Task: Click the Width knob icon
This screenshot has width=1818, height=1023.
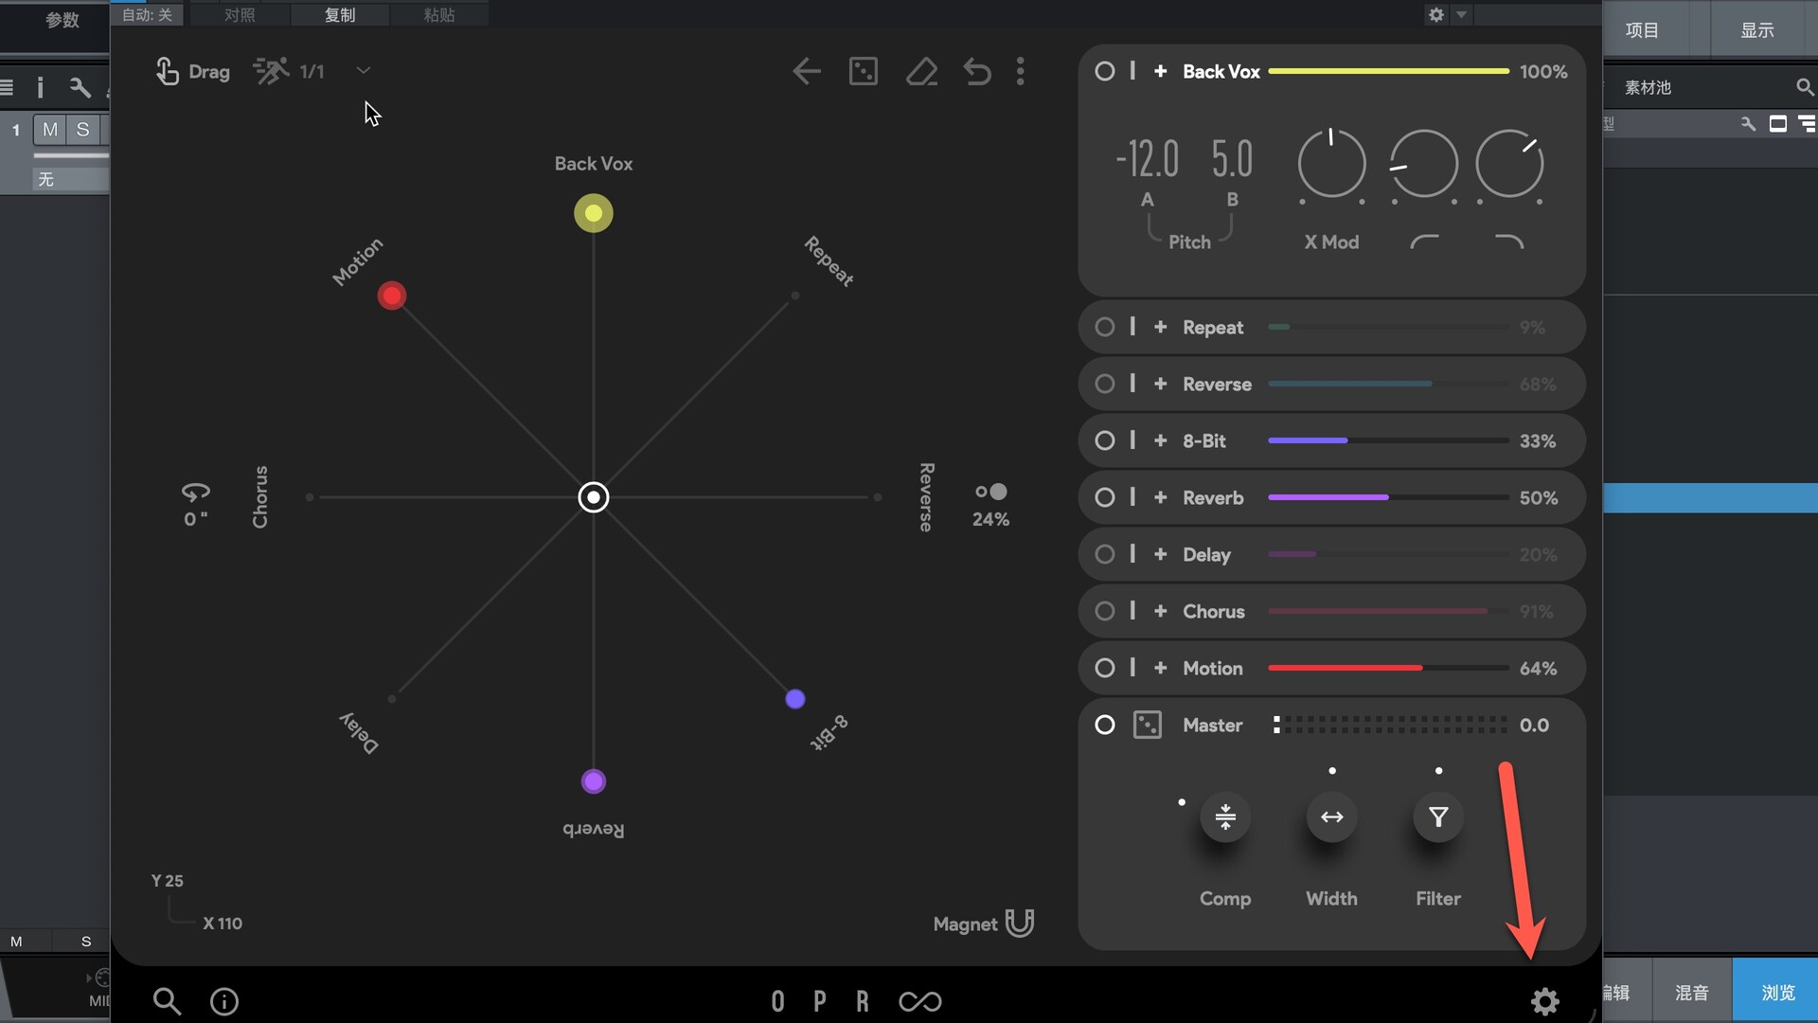Action: tap(1331, 817)
